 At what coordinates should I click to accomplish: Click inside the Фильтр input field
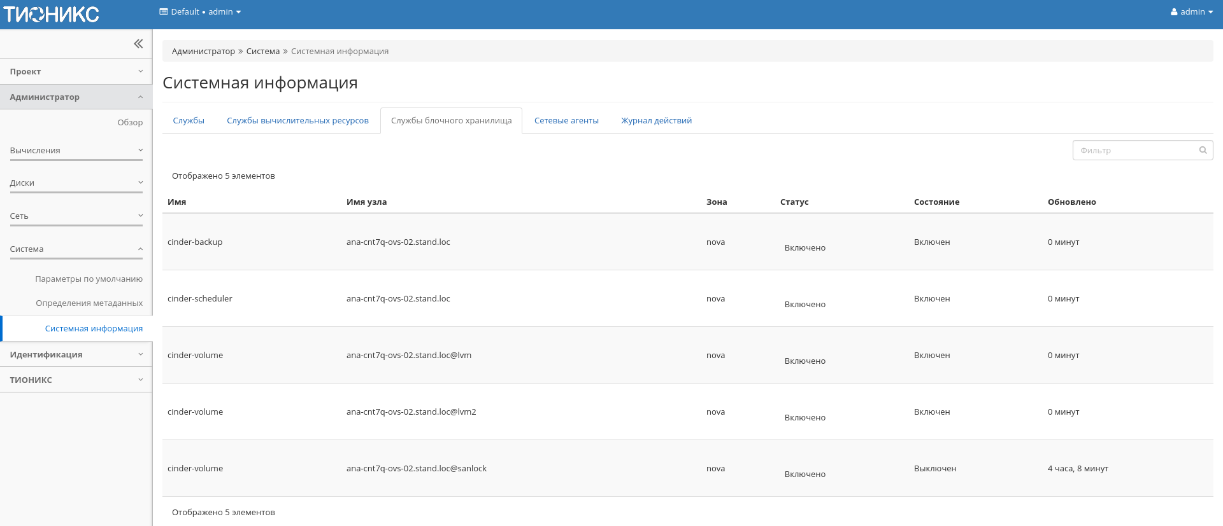pos(1135,151)
